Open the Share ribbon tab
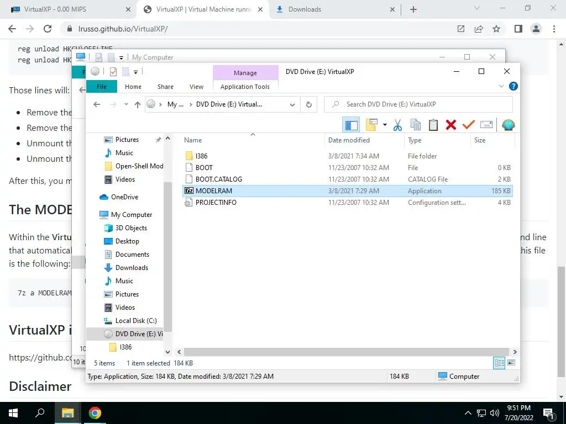This screenshot has height=424, width=566. click(165, 87)
